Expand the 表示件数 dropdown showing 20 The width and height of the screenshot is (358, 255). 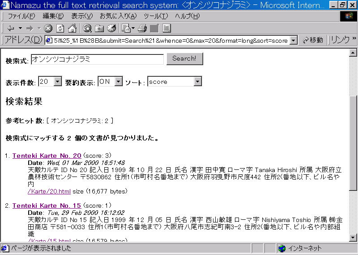[x=57, y=82]
